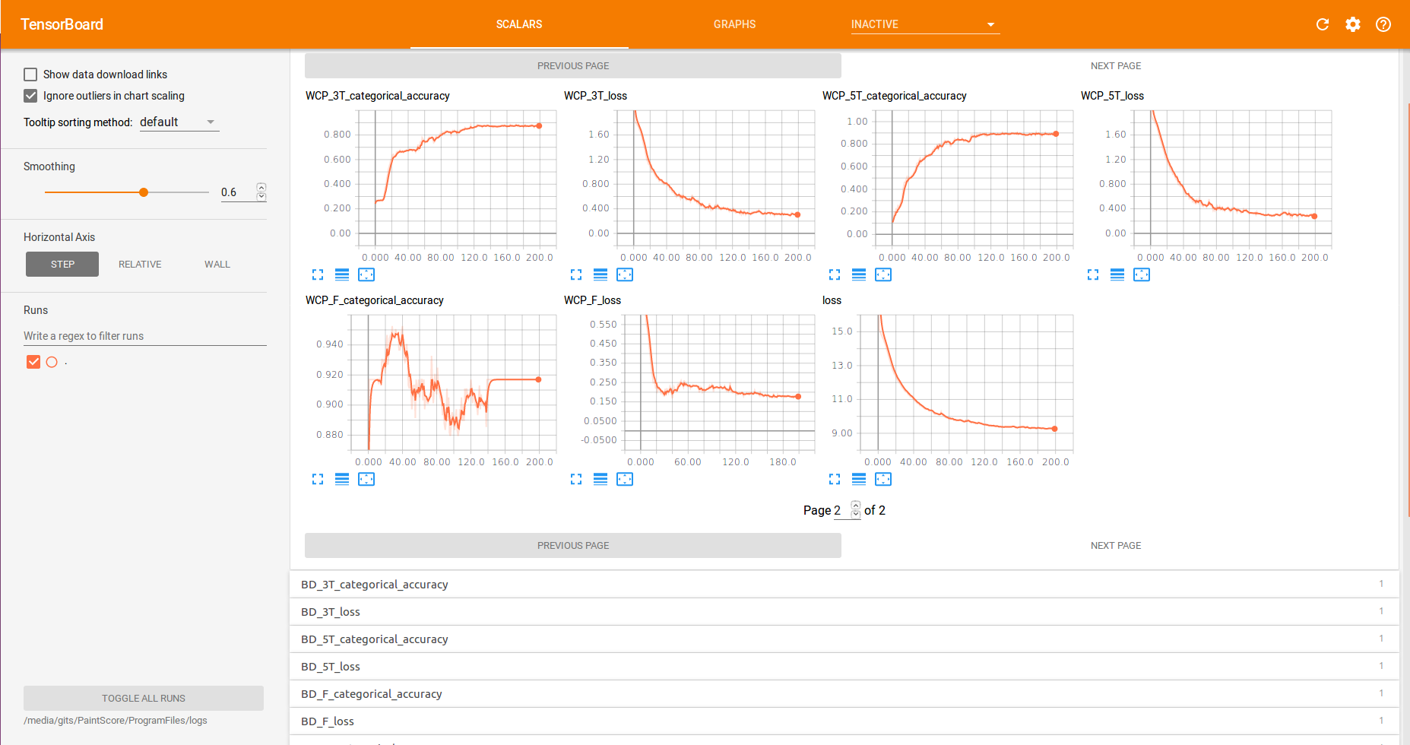Fit domain to data on WCP_5T_loss chart
The image size is (1410, 745).
click(1142, 274)
